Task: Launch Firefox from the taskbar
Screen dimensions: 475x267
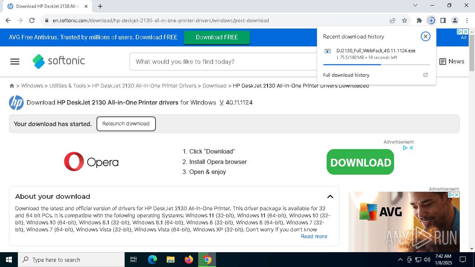Action: tap(189, 260)
